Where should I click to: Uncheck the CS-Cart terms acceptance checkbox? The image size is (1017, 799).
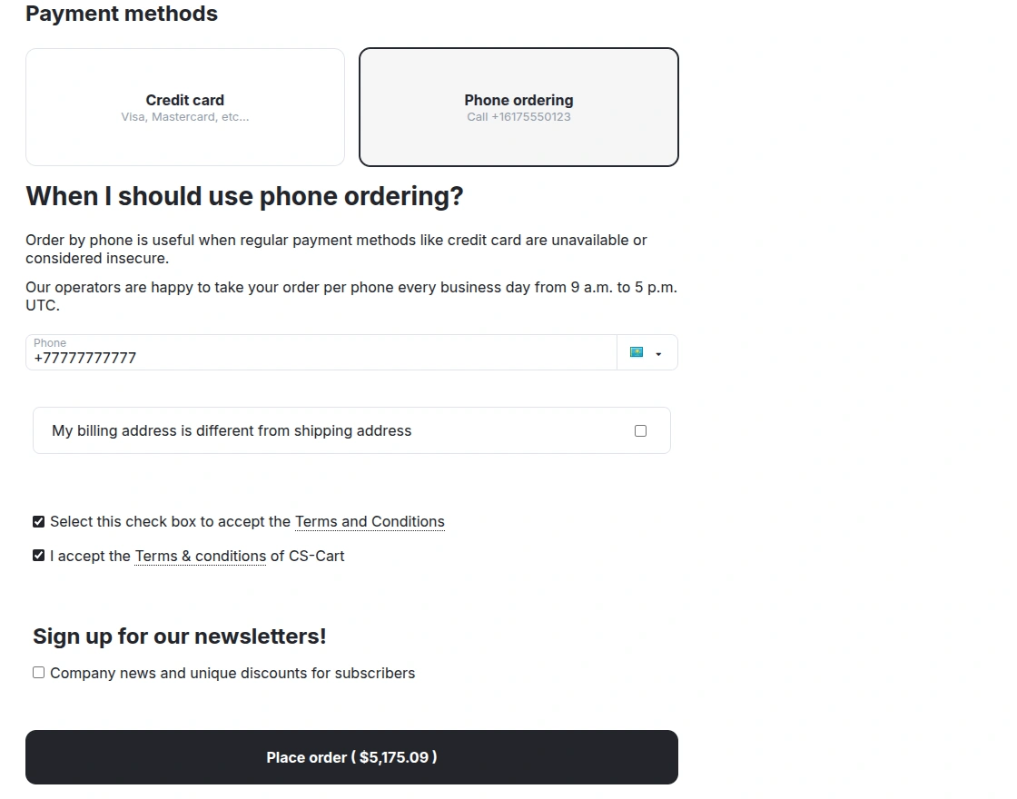(38, 556)
